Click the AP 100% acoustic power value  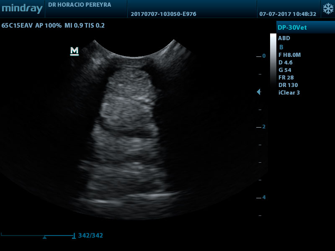48,26
